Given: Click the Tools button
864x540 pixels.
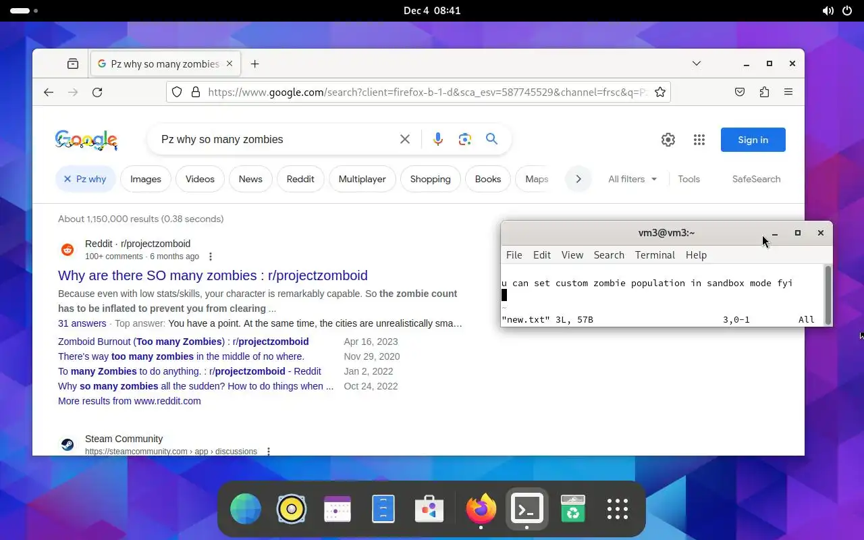Looking at the screenshot, I should 689,179.
